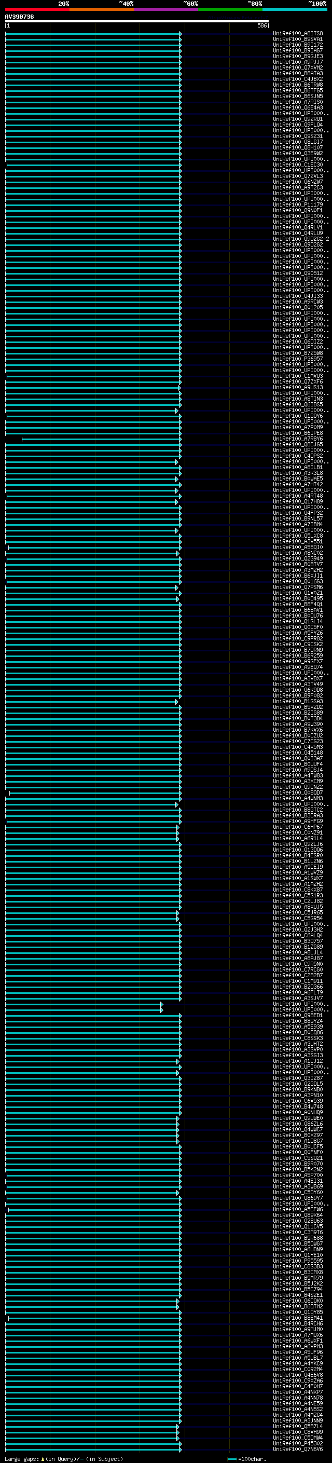Click the orange ~40% identity color bar
The image size is (332, 1463).
[x=102, y=9]
